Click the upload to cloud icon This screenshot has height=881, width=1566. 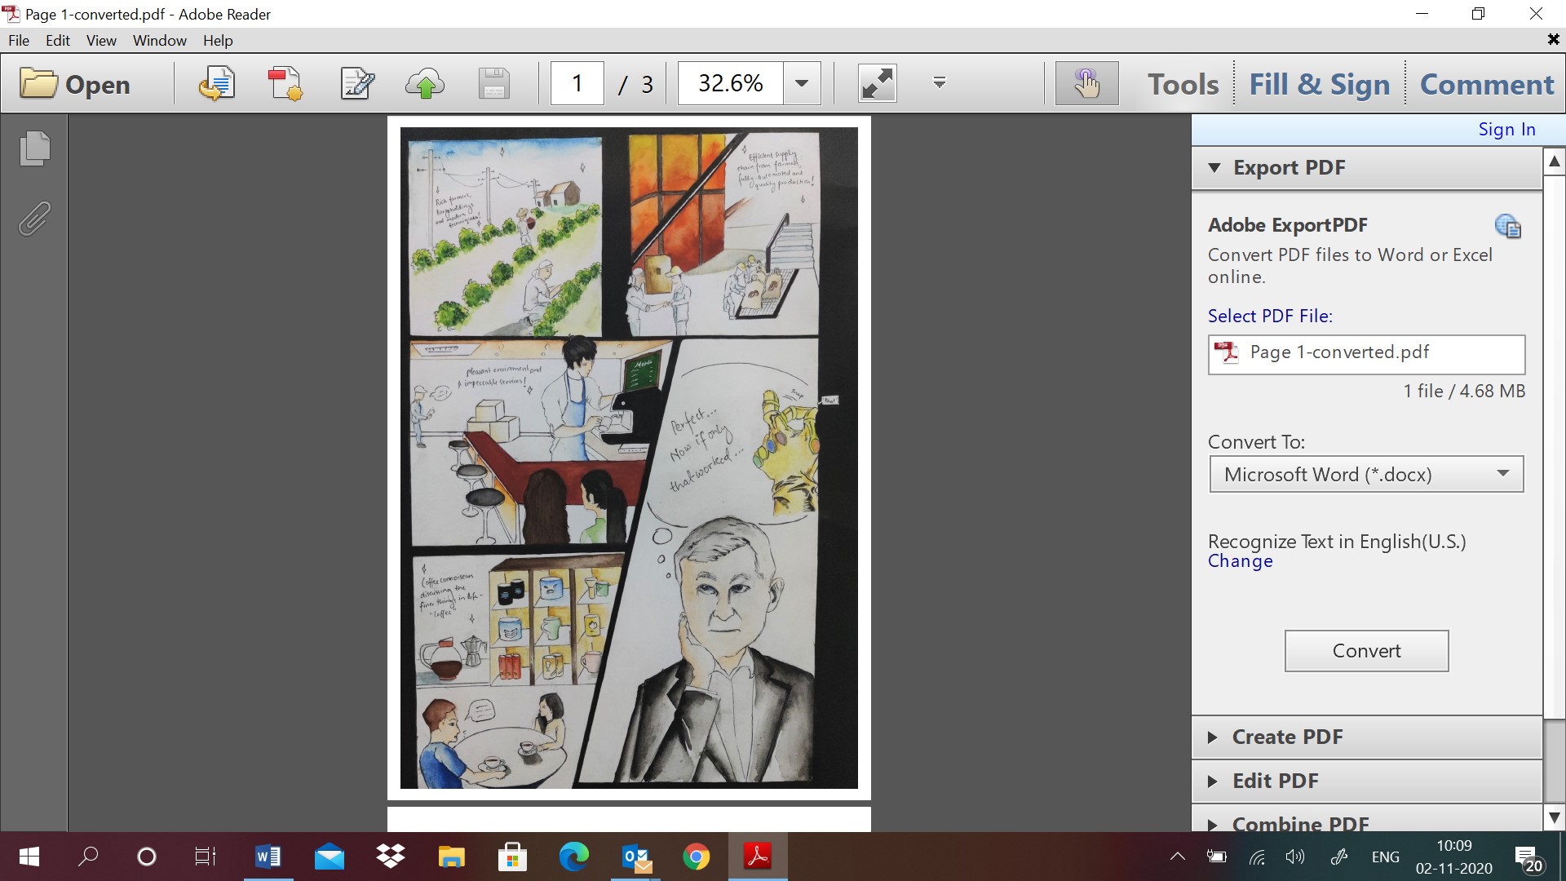pyautogui.click(x=425, y=84)
